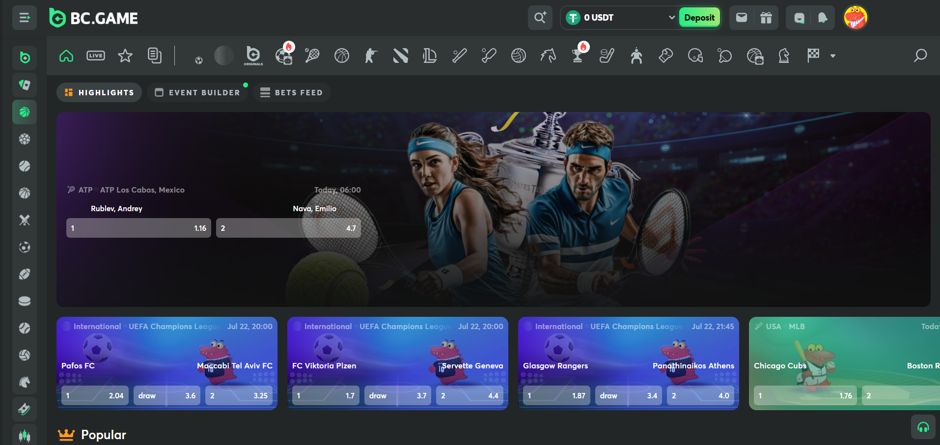
Task: Pick FC Viktoria Plzen at 1.7
Action: (326, 395)
